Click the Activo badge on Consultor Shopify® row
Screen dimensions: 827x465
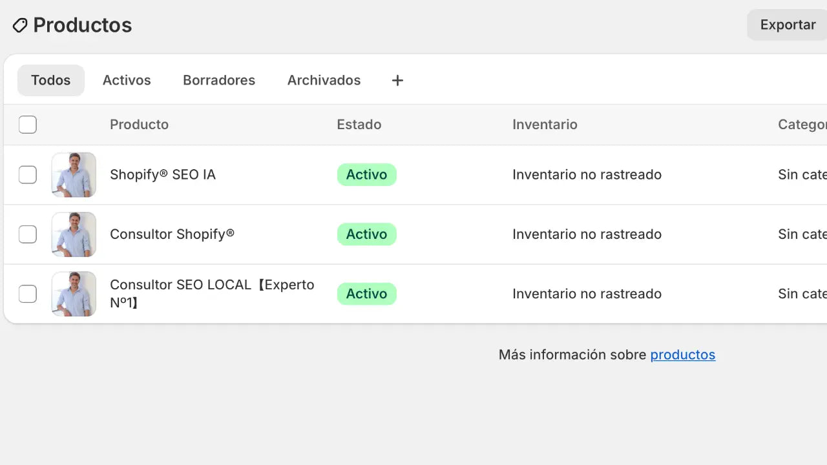coord(366,234)
